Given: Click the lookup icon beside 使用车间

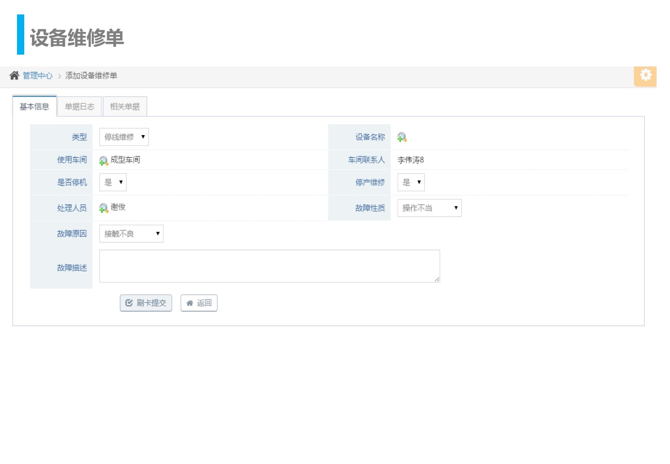Looking at the screenshot, I should tap(104, 161).
